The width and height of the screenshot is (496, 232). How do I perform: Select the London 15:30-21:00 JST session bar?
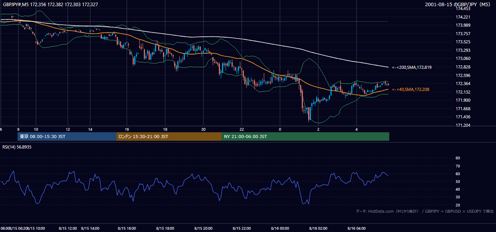tap(169, 136)
